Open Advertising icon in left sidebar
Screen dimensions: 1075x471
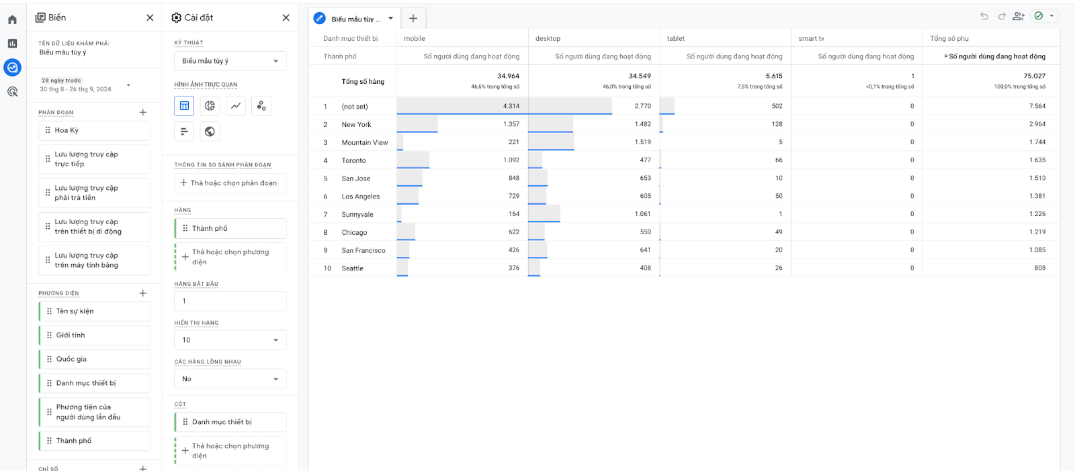click(12, 92)
